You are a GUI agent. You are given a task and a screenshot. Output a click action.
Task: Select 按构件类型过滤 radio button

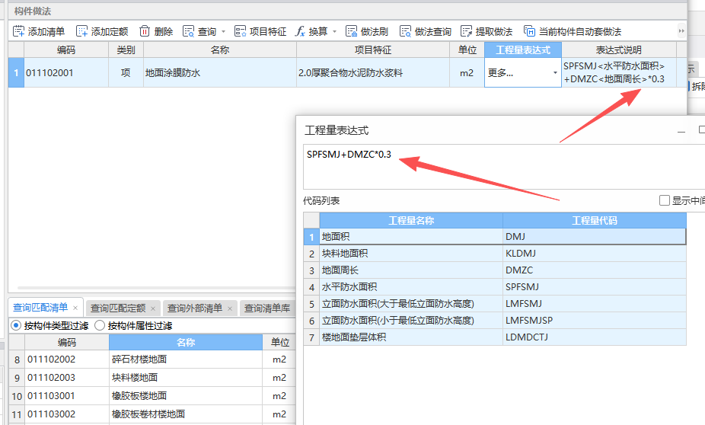16,325
